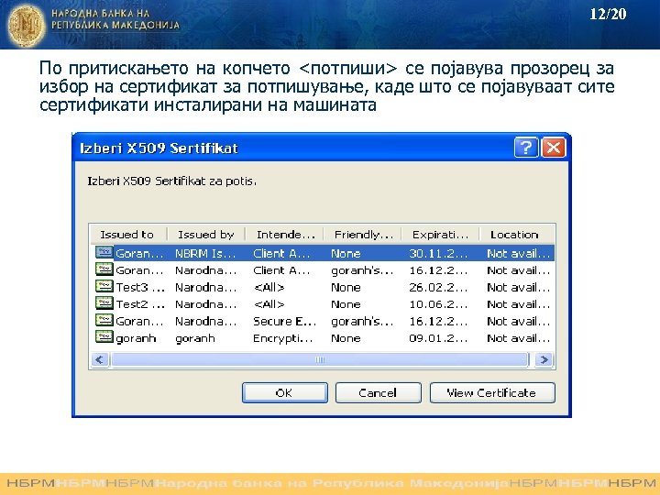This screenshot has width=660, height=495.
Task: Click the 09.01.2... expiration date cell
Action: pos(438,338)
